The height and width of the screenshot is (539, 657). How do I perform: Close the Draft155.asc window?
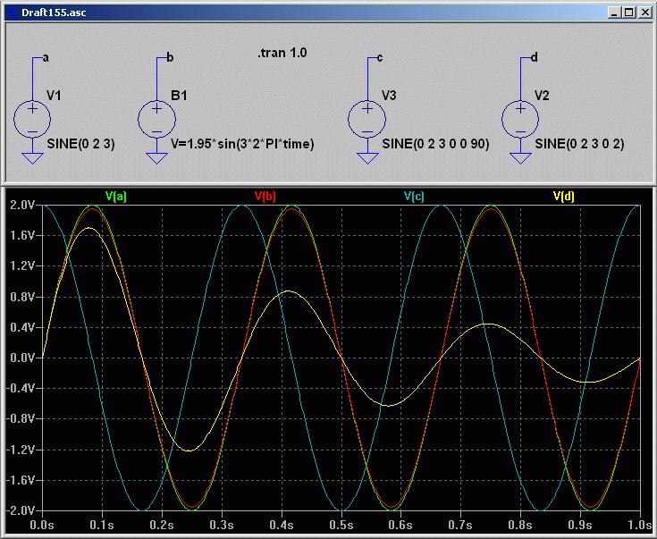(x=644, y=13)
